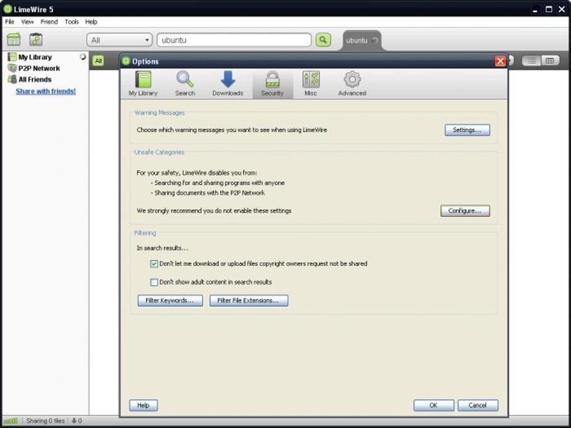Open Filter File Extensions dialog
571x428 pixels.
point(249,300)
